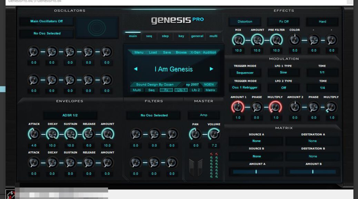This screenshot has width=358, height=199.
Task: Click the X-Gen button
Action: point(195,53)
